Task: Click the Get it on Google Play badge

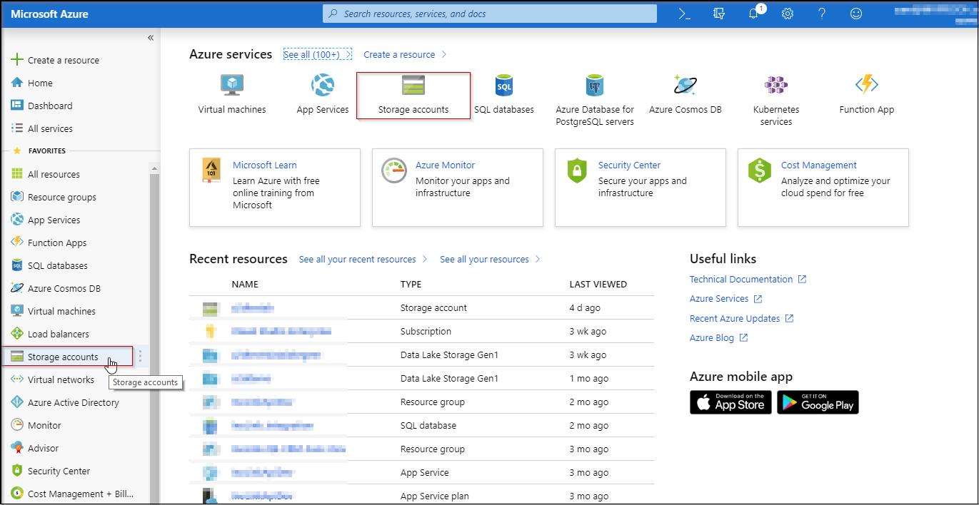Action: tap(818, 402)
